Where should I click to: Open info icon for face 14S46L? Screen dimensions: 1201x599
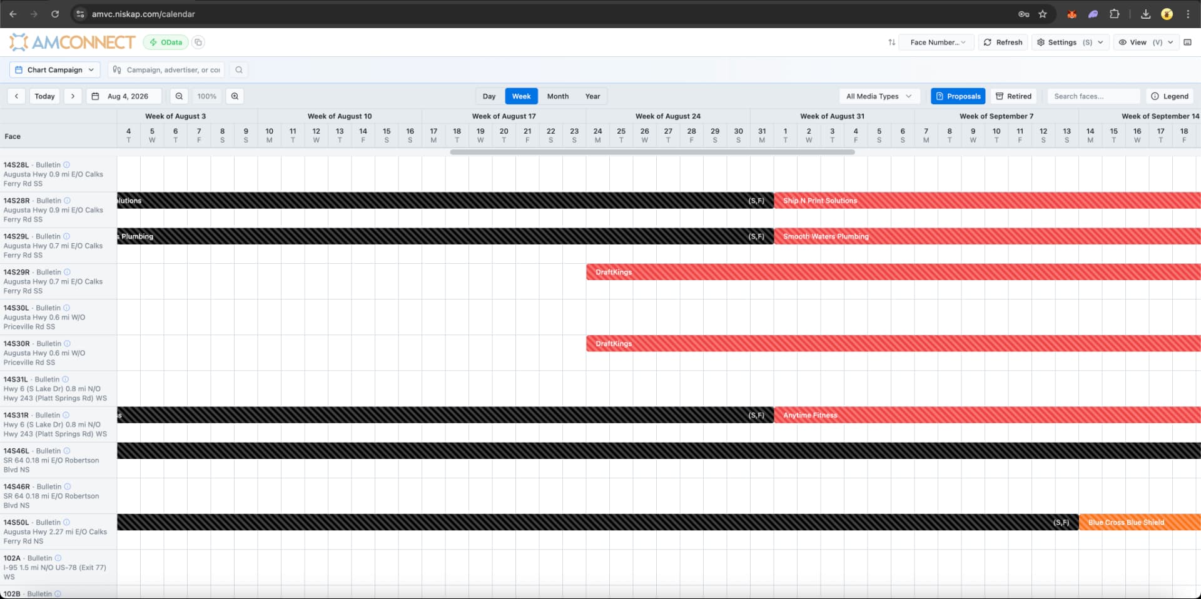click(66, 451)
